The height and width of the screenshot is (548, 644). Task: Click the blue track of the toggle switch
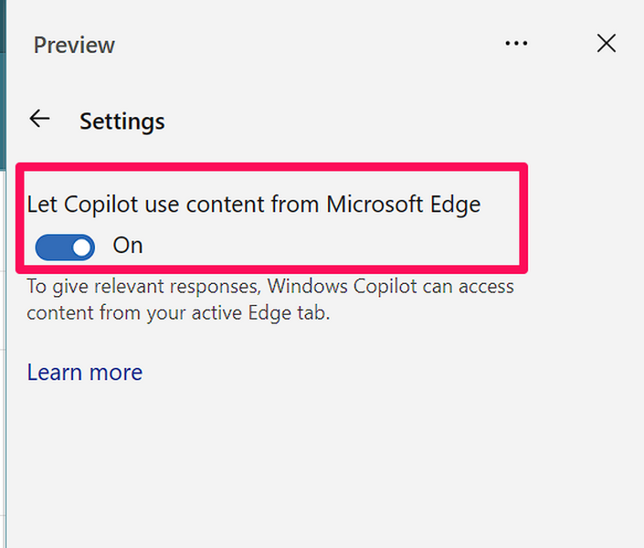51,247
